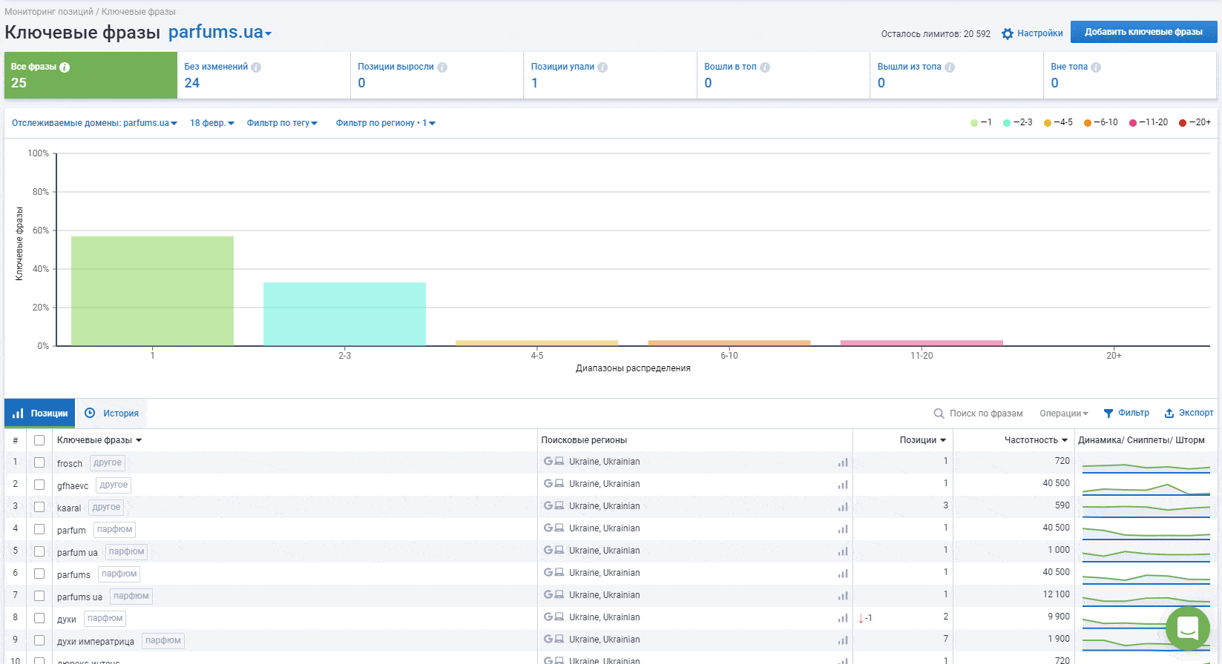Select the Позиции упали 1 tab
The image size is (1222, 664).
(610, 75)
